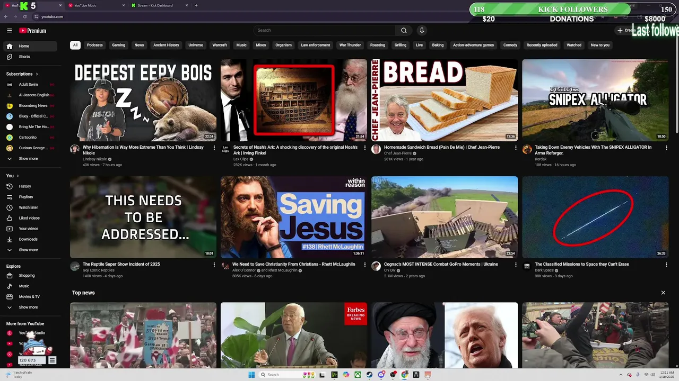Select the Comedy filter chip

(x=510, y=45)
